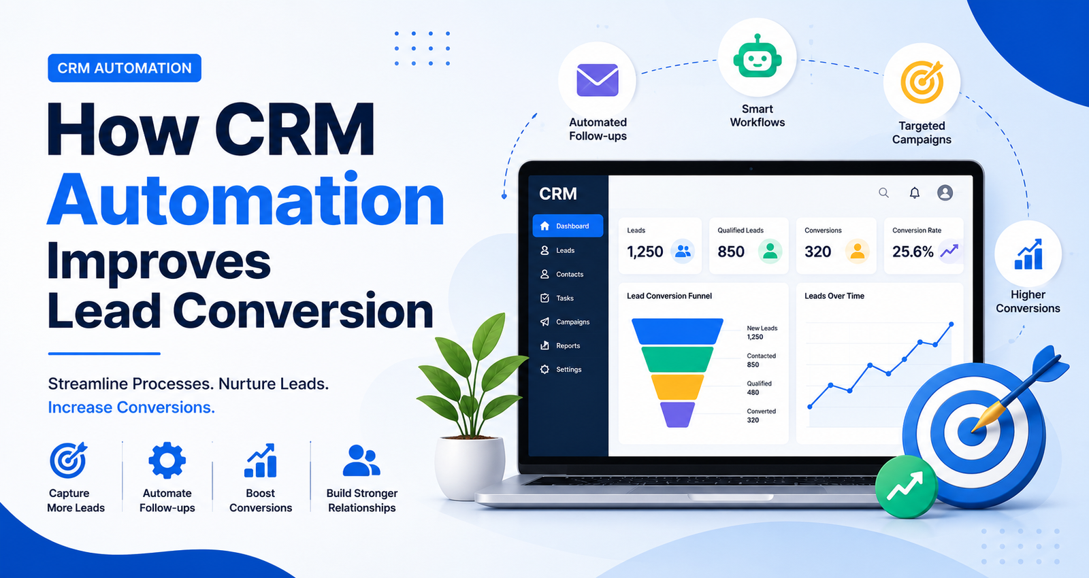
Task: Click the checklist icon beside Tasks
Action: click(x=544, y=298)
